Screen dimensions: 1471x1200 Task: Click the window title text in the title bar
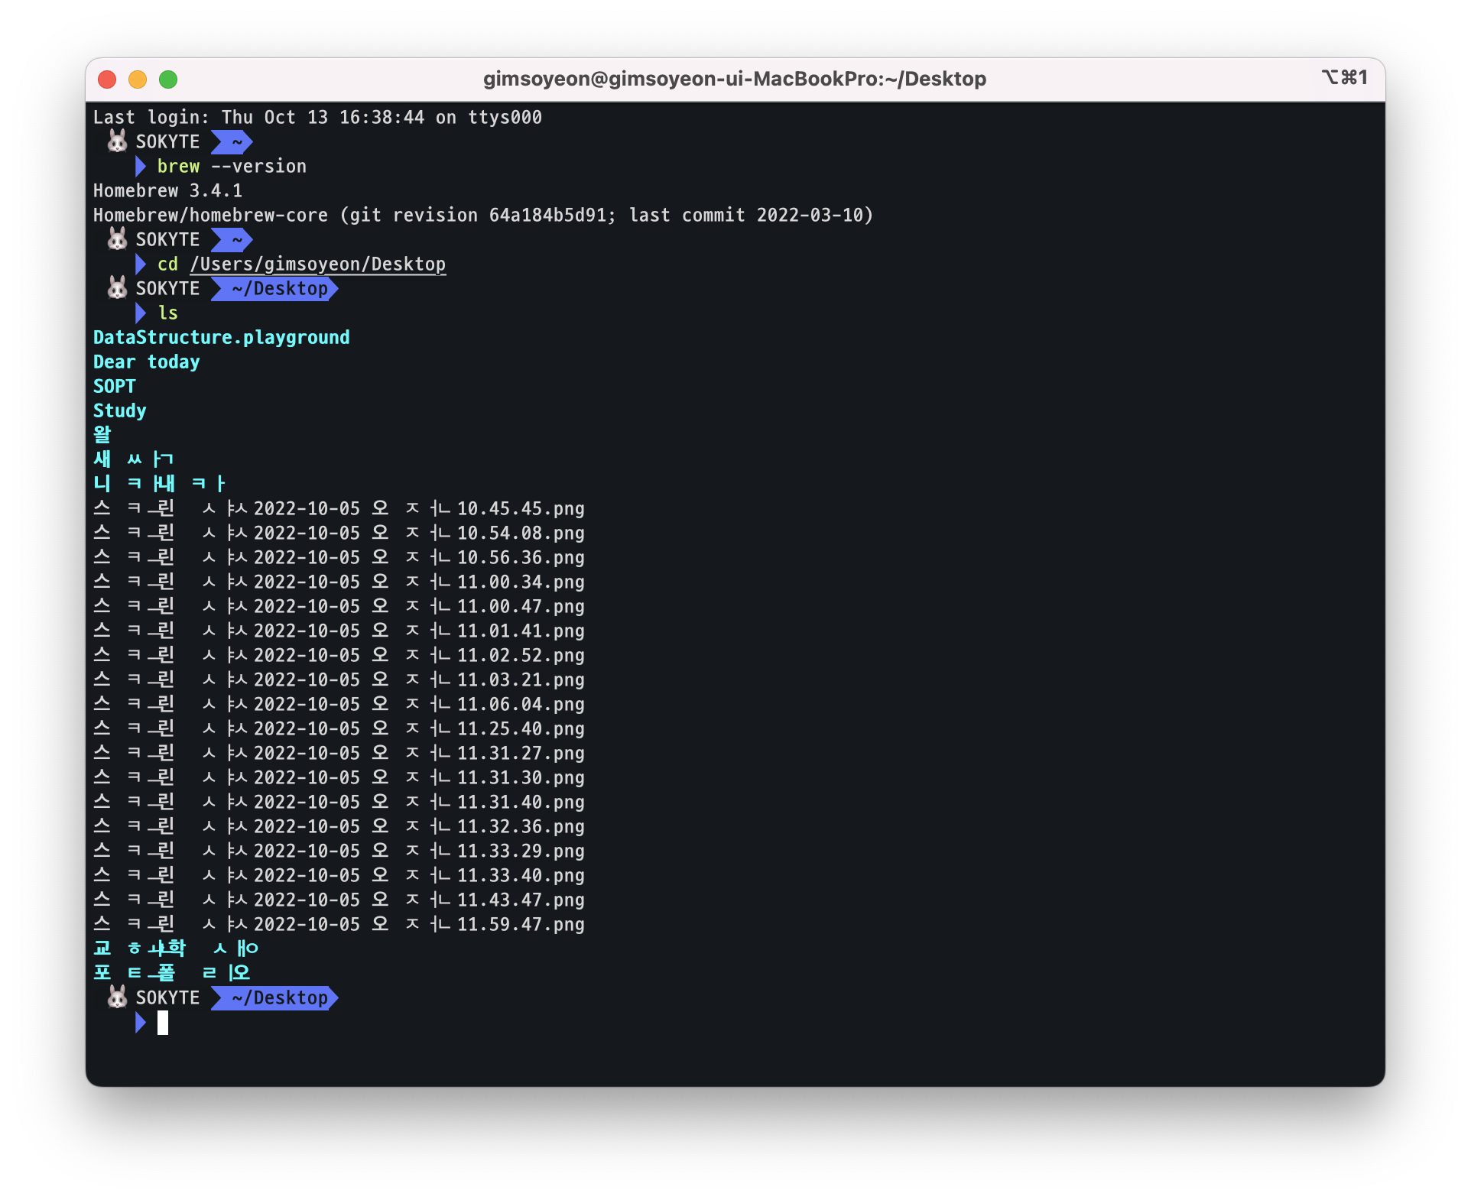coord(734,79)
